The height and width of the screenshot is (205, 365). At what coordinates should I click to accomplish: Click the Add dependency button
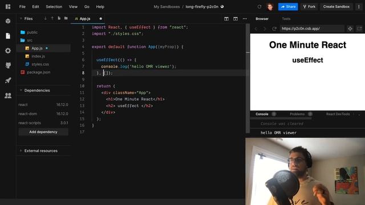pyautogui.click(x=43, y=132)
